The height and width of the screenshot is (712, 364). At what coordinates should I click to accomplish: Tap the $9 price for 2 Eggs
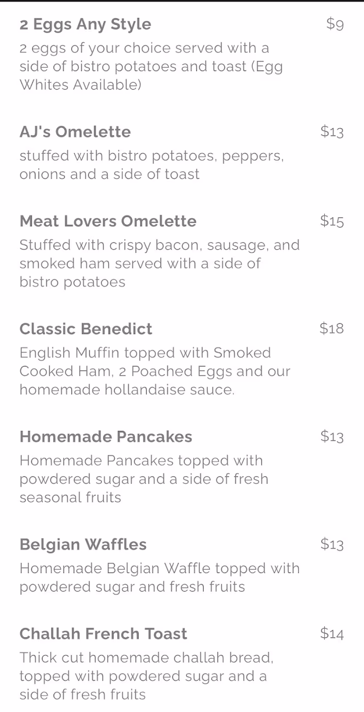[x=335, y=23]
